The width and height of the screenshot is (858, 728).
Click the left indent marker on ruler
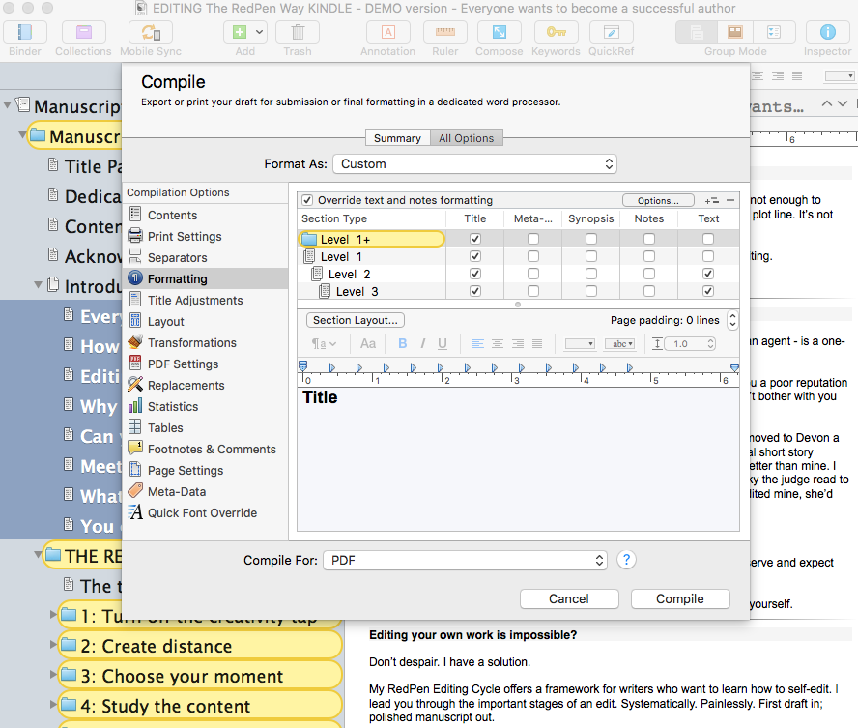pos(302,366)
